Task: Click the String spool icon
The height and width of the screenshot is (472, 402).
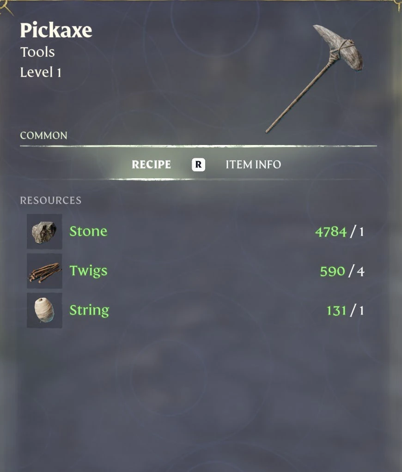Action: tap(44, 310)
